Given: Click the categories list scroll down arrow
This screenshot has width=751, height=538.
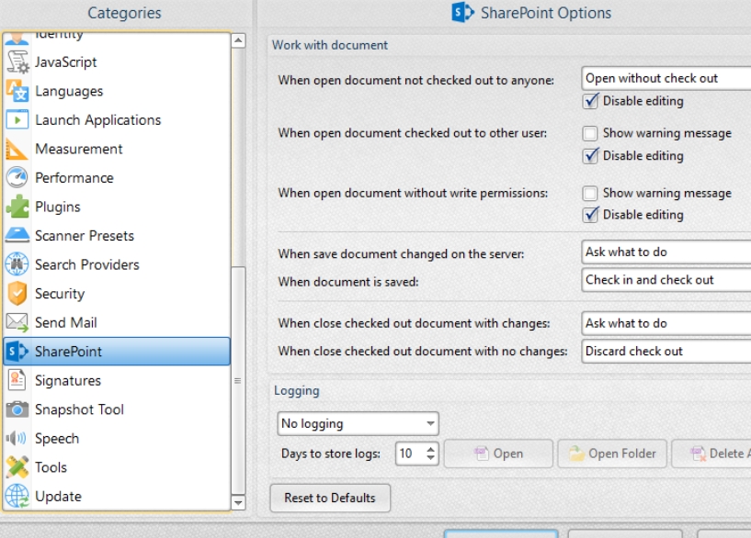Looking at the screenshot, I should tap(238, 502).
